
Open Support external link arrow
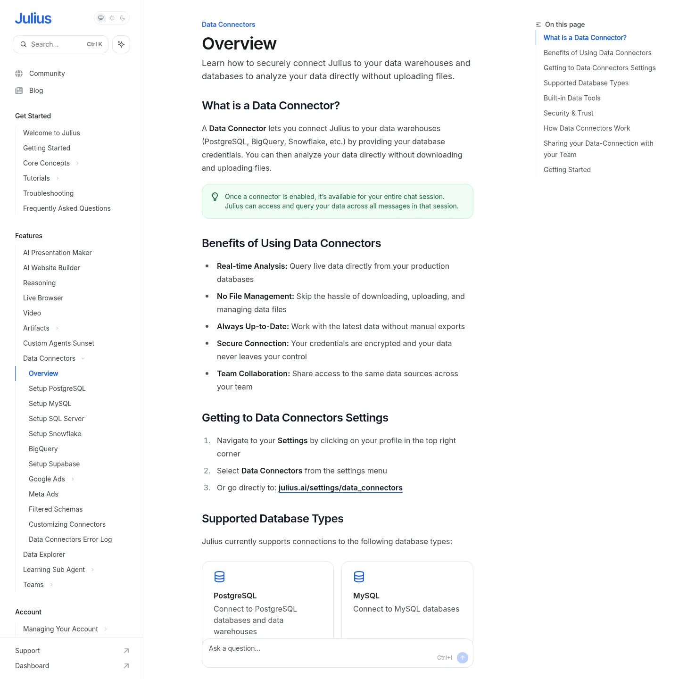tap(126, 651)
